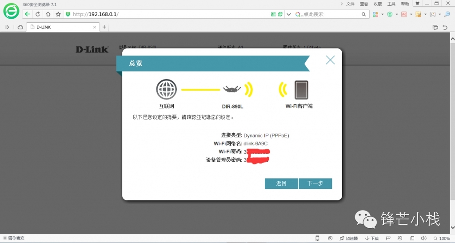Open the 查看 menu
Viewport: 455px width, 243px height.
pyautogui.click(x=364, y=4)
